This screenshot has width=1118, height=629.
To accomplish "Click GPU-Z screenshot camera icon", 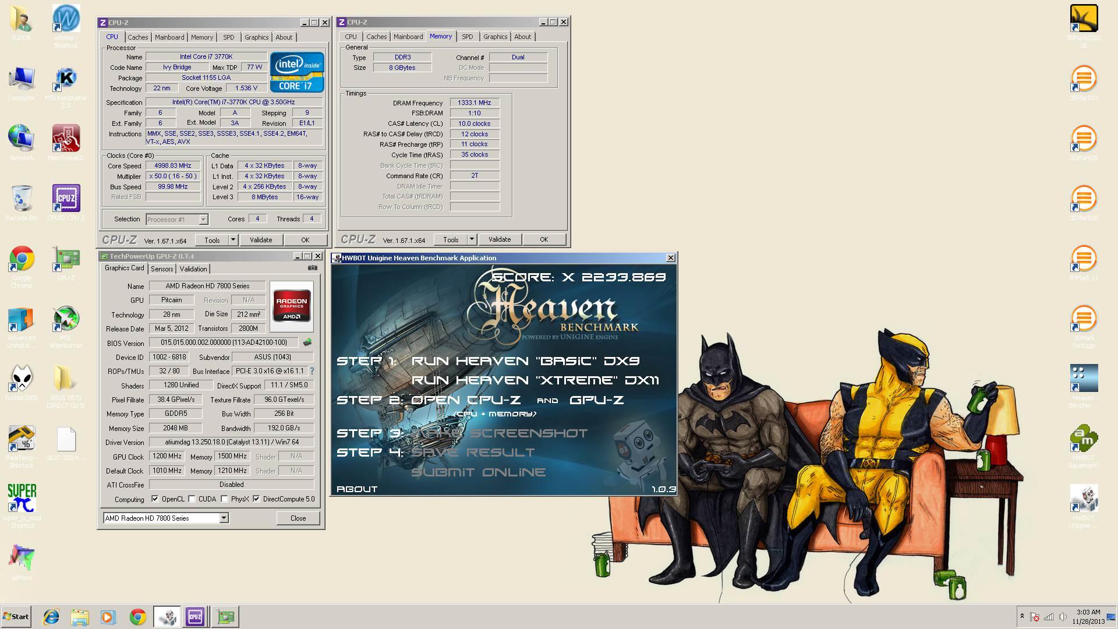I will [313, 268].
